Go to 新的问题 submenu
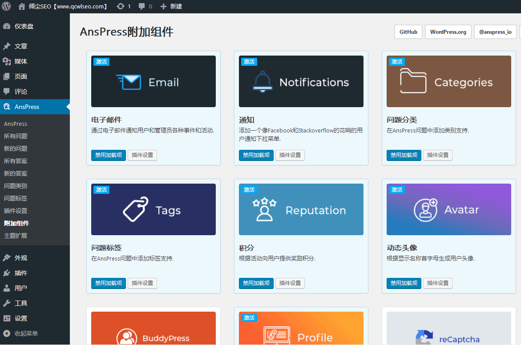 tap(16, 148)
